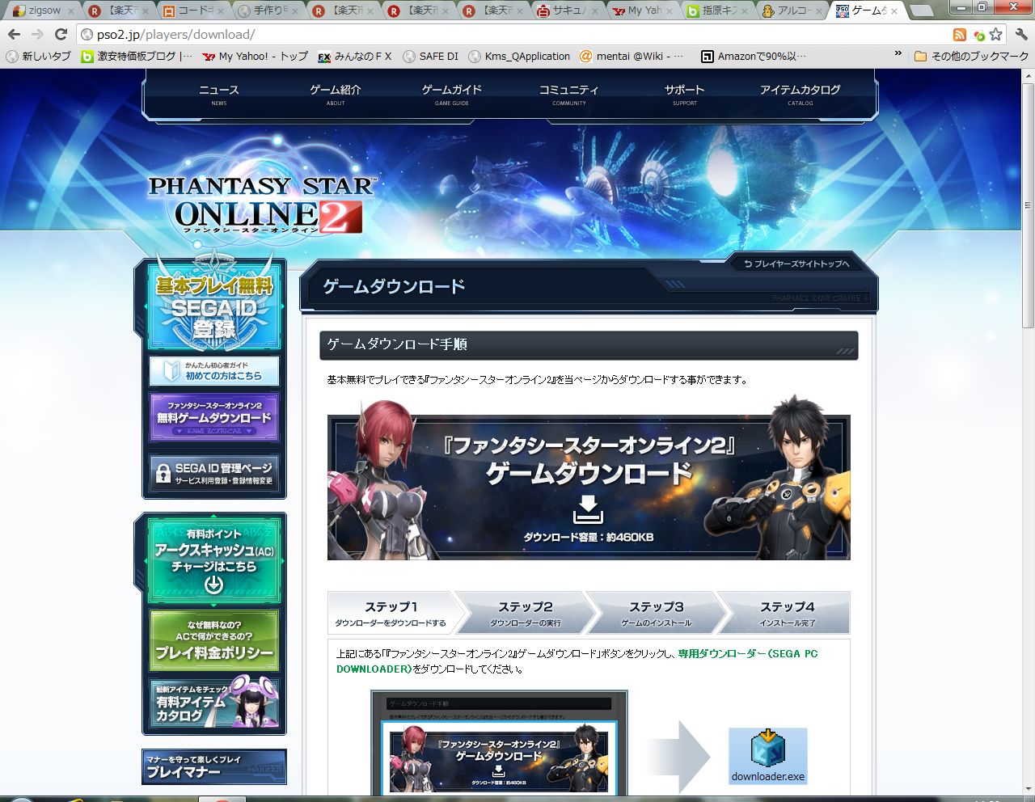This screenshot has width=1035, height=802.
Task: Open the みんなのFX bookmark
Action: (355, 56)
